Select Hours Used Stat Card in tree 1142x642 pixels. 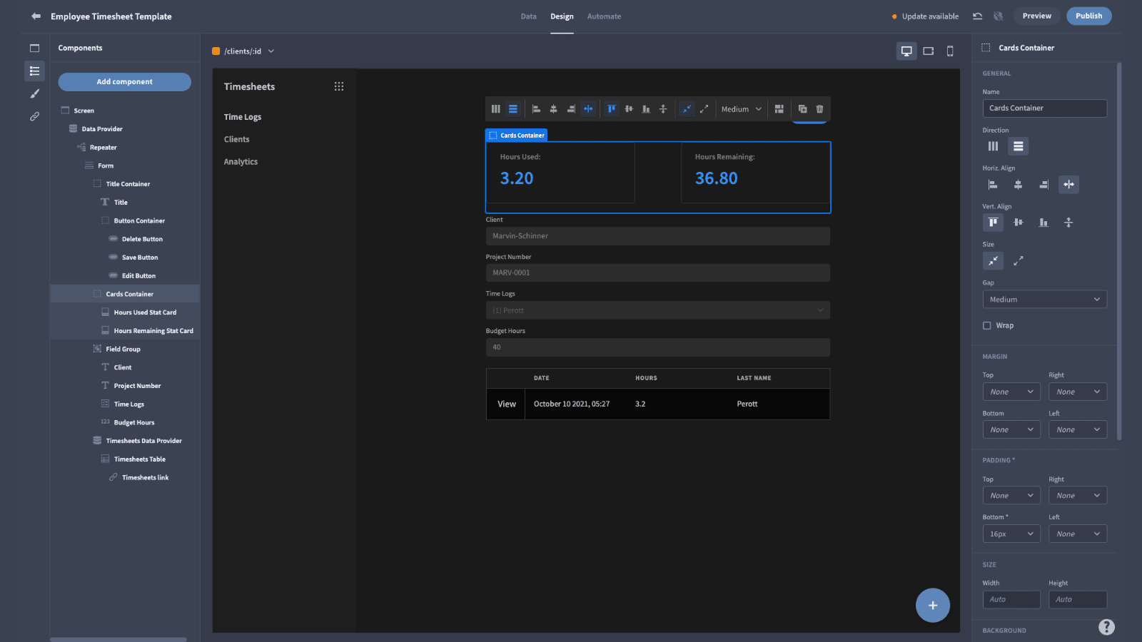[145, 312]
